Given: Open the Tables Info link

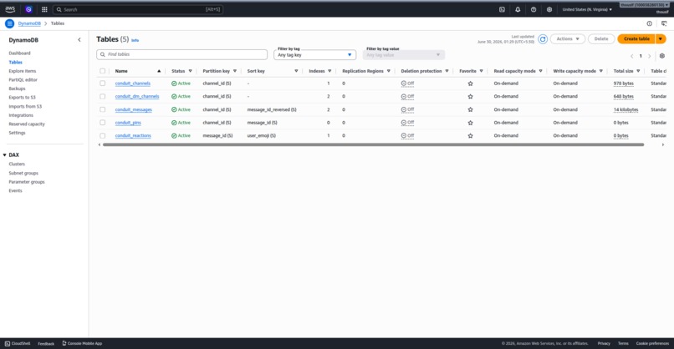Looking at the screenshot, I should pyautogui.click(x=135, y=40).
